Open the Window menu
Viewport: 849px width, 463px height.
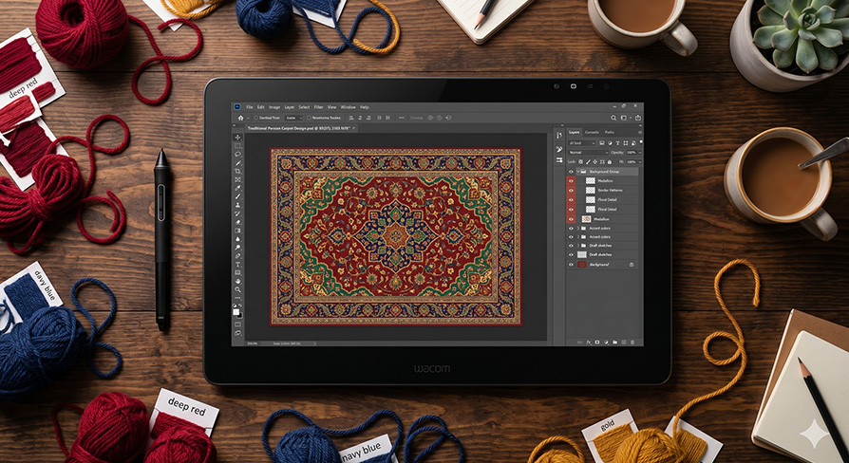coord(349,107)
